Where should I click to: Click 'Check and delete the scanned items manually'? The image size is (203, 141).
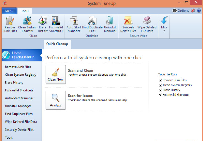pyautogui.click(x=97, y=100)
